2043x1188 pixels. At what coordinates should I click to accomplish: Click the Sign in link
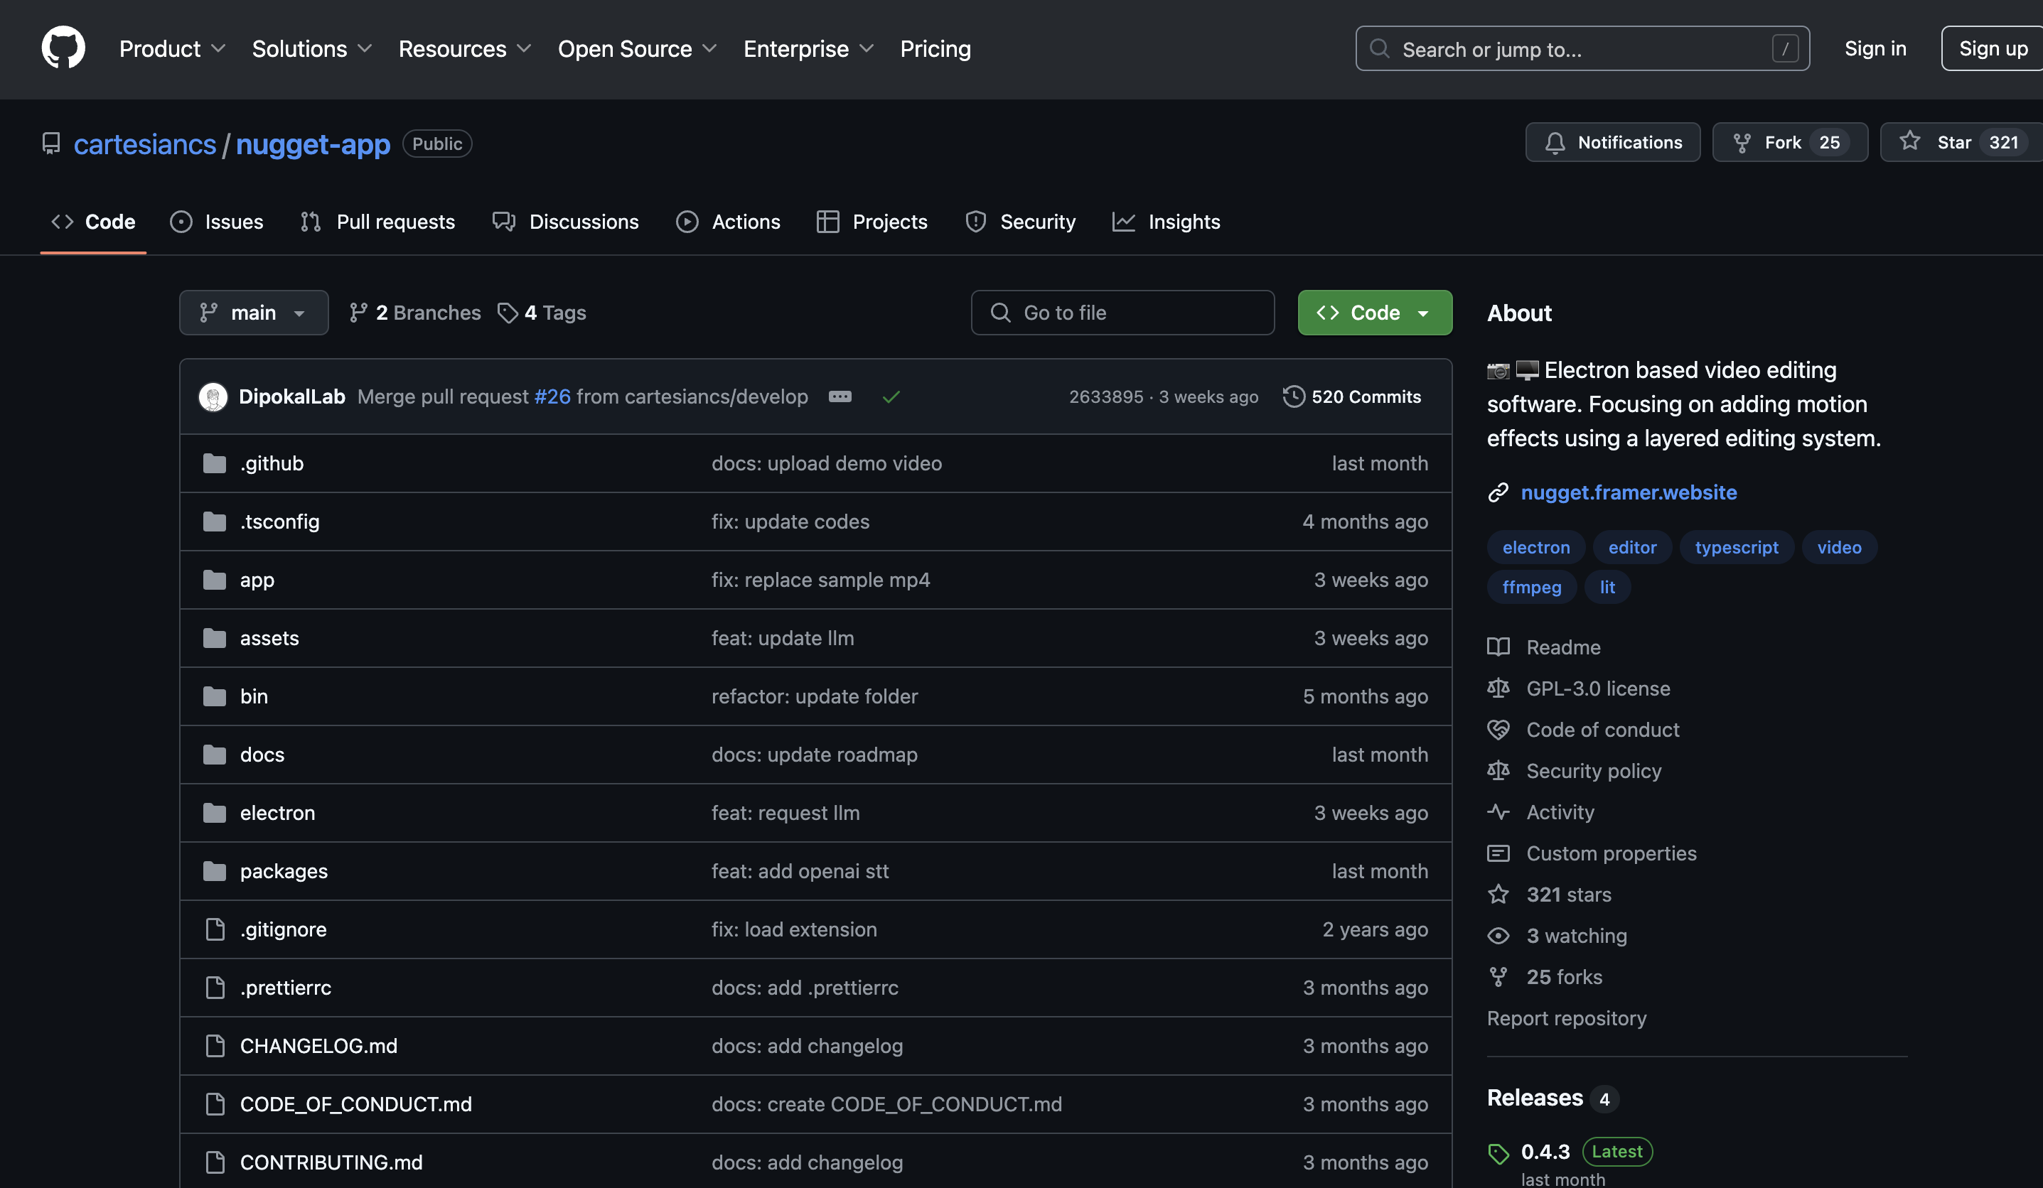1875,48
